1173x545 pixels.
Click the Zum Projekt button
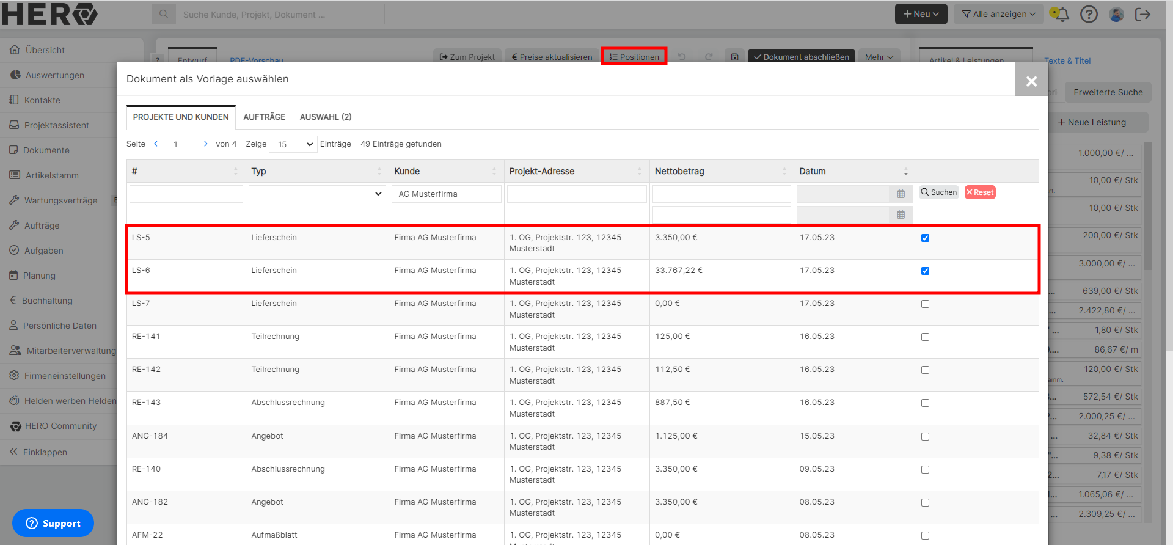click(467, 57)
